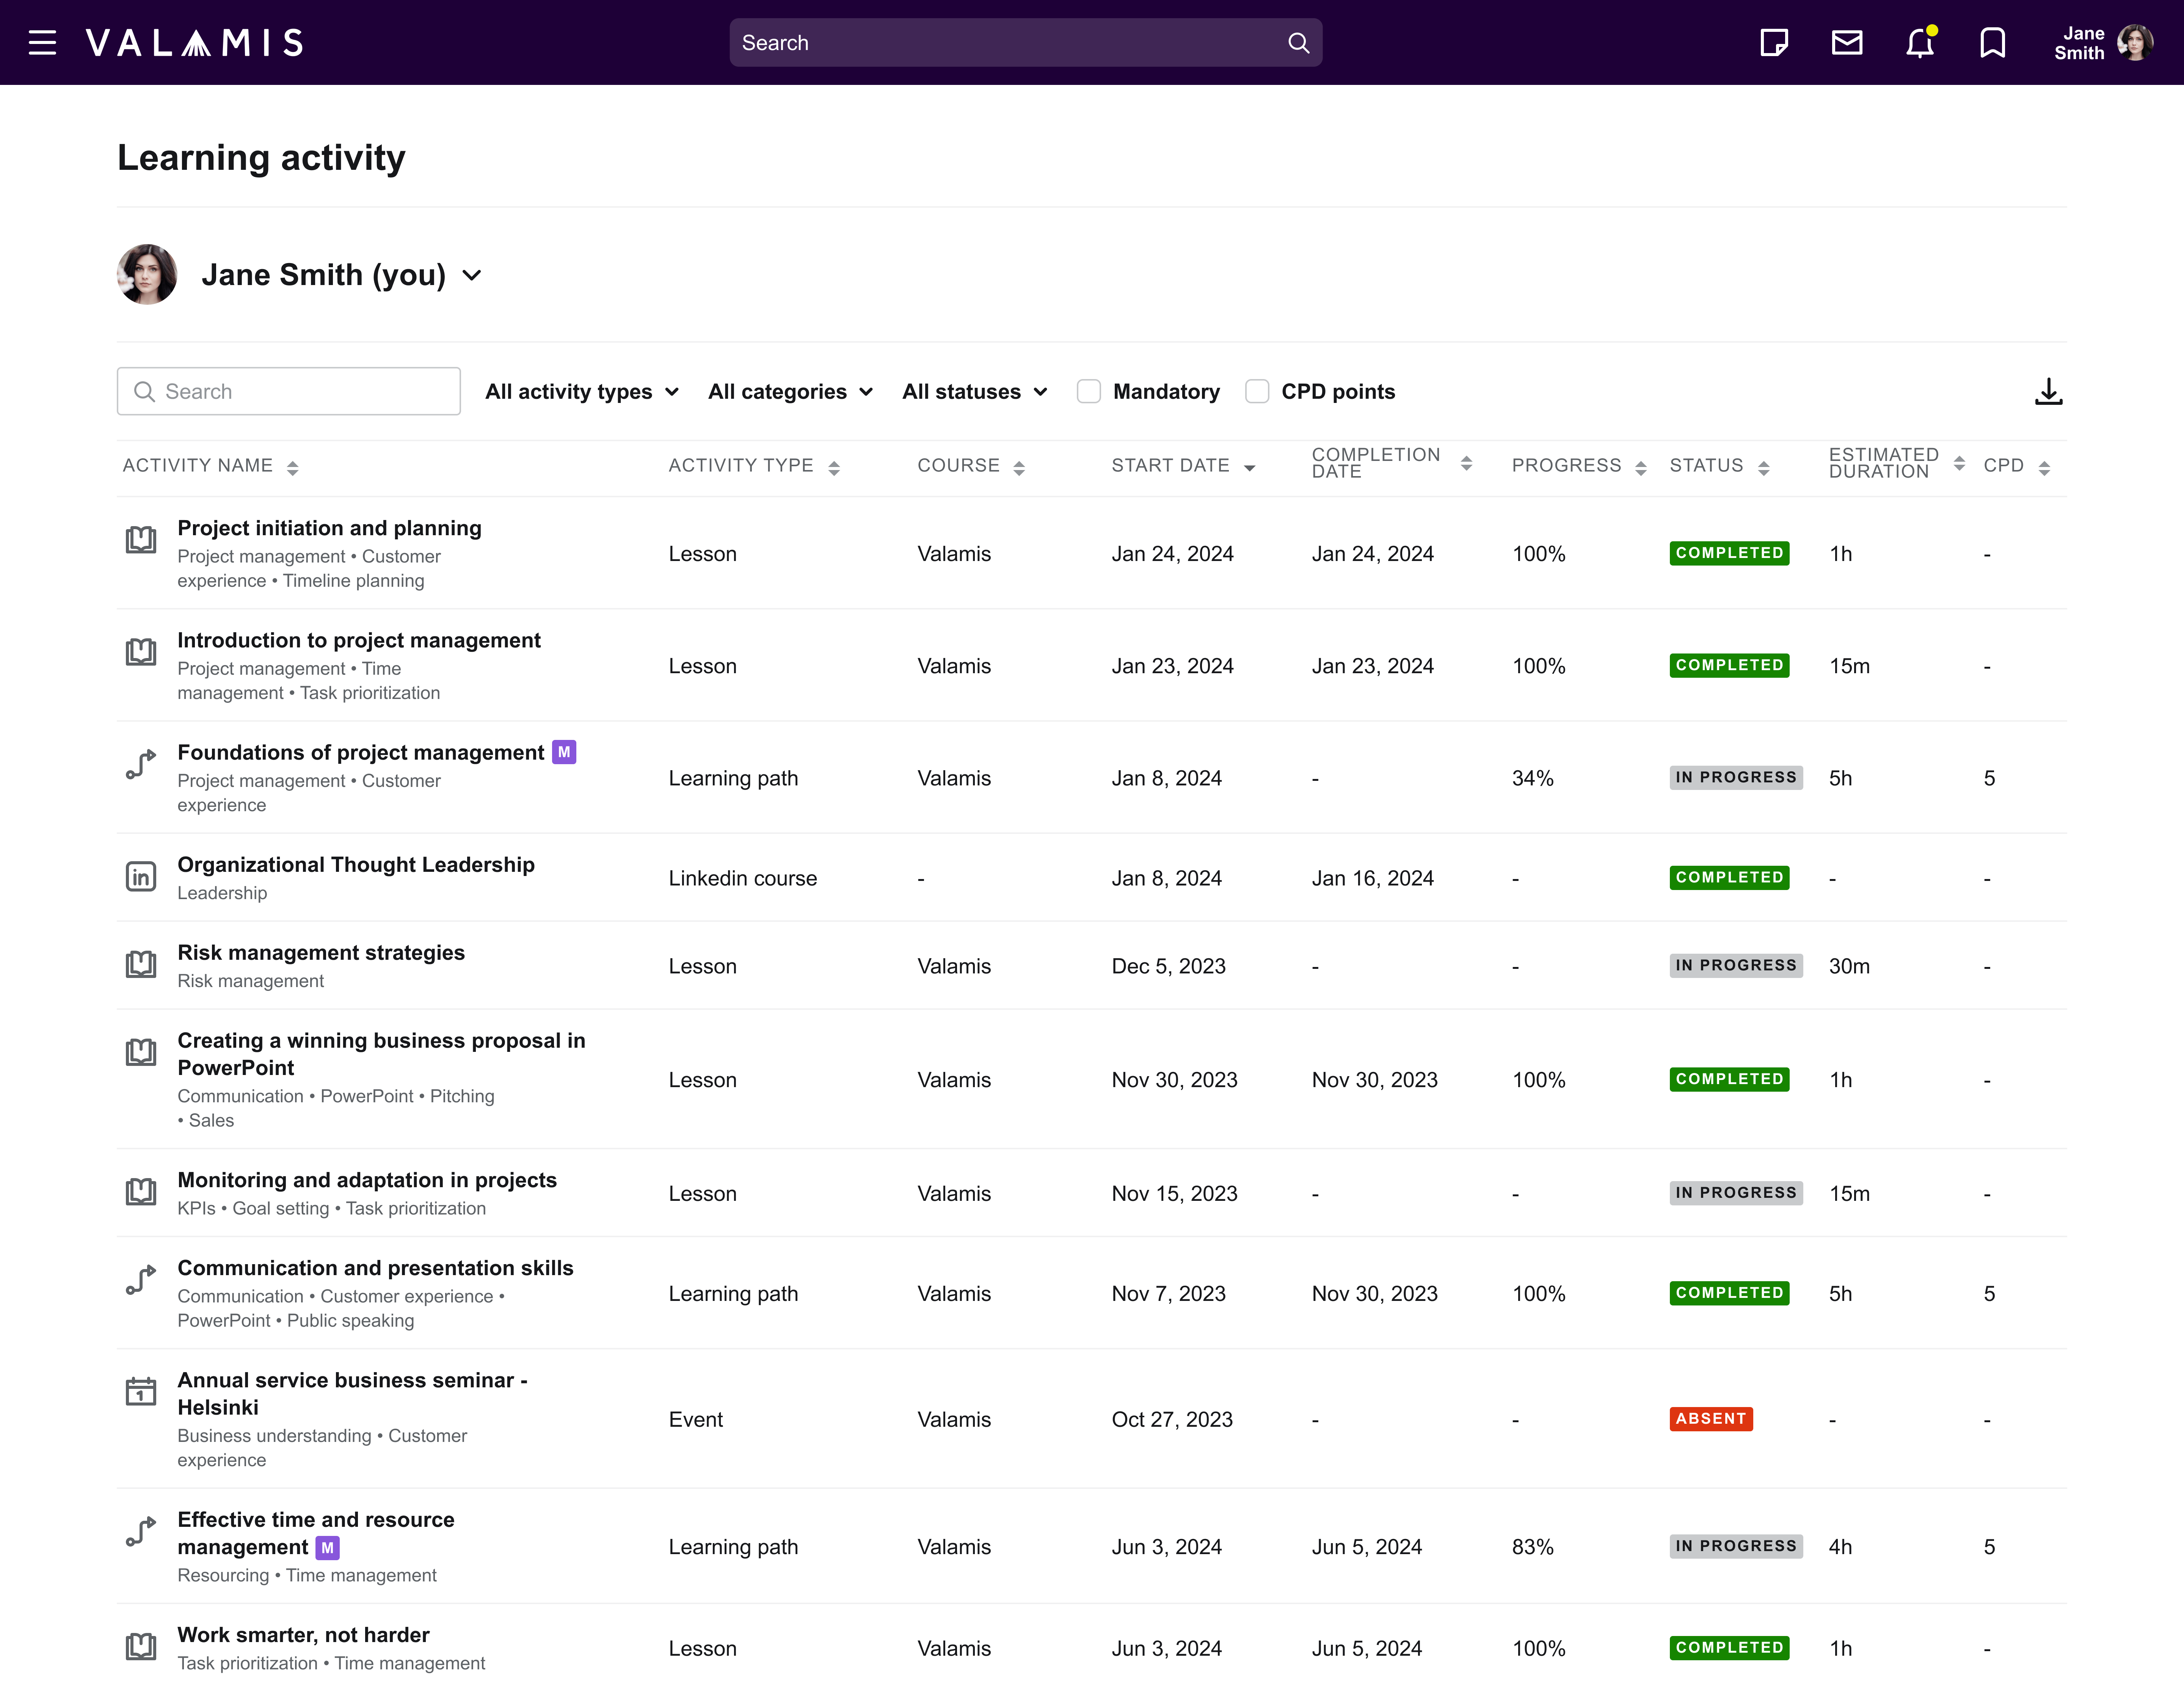2184x1683 pixels.
Task: Click the 30m estimated duration value
Action: tap(1849, 967)
